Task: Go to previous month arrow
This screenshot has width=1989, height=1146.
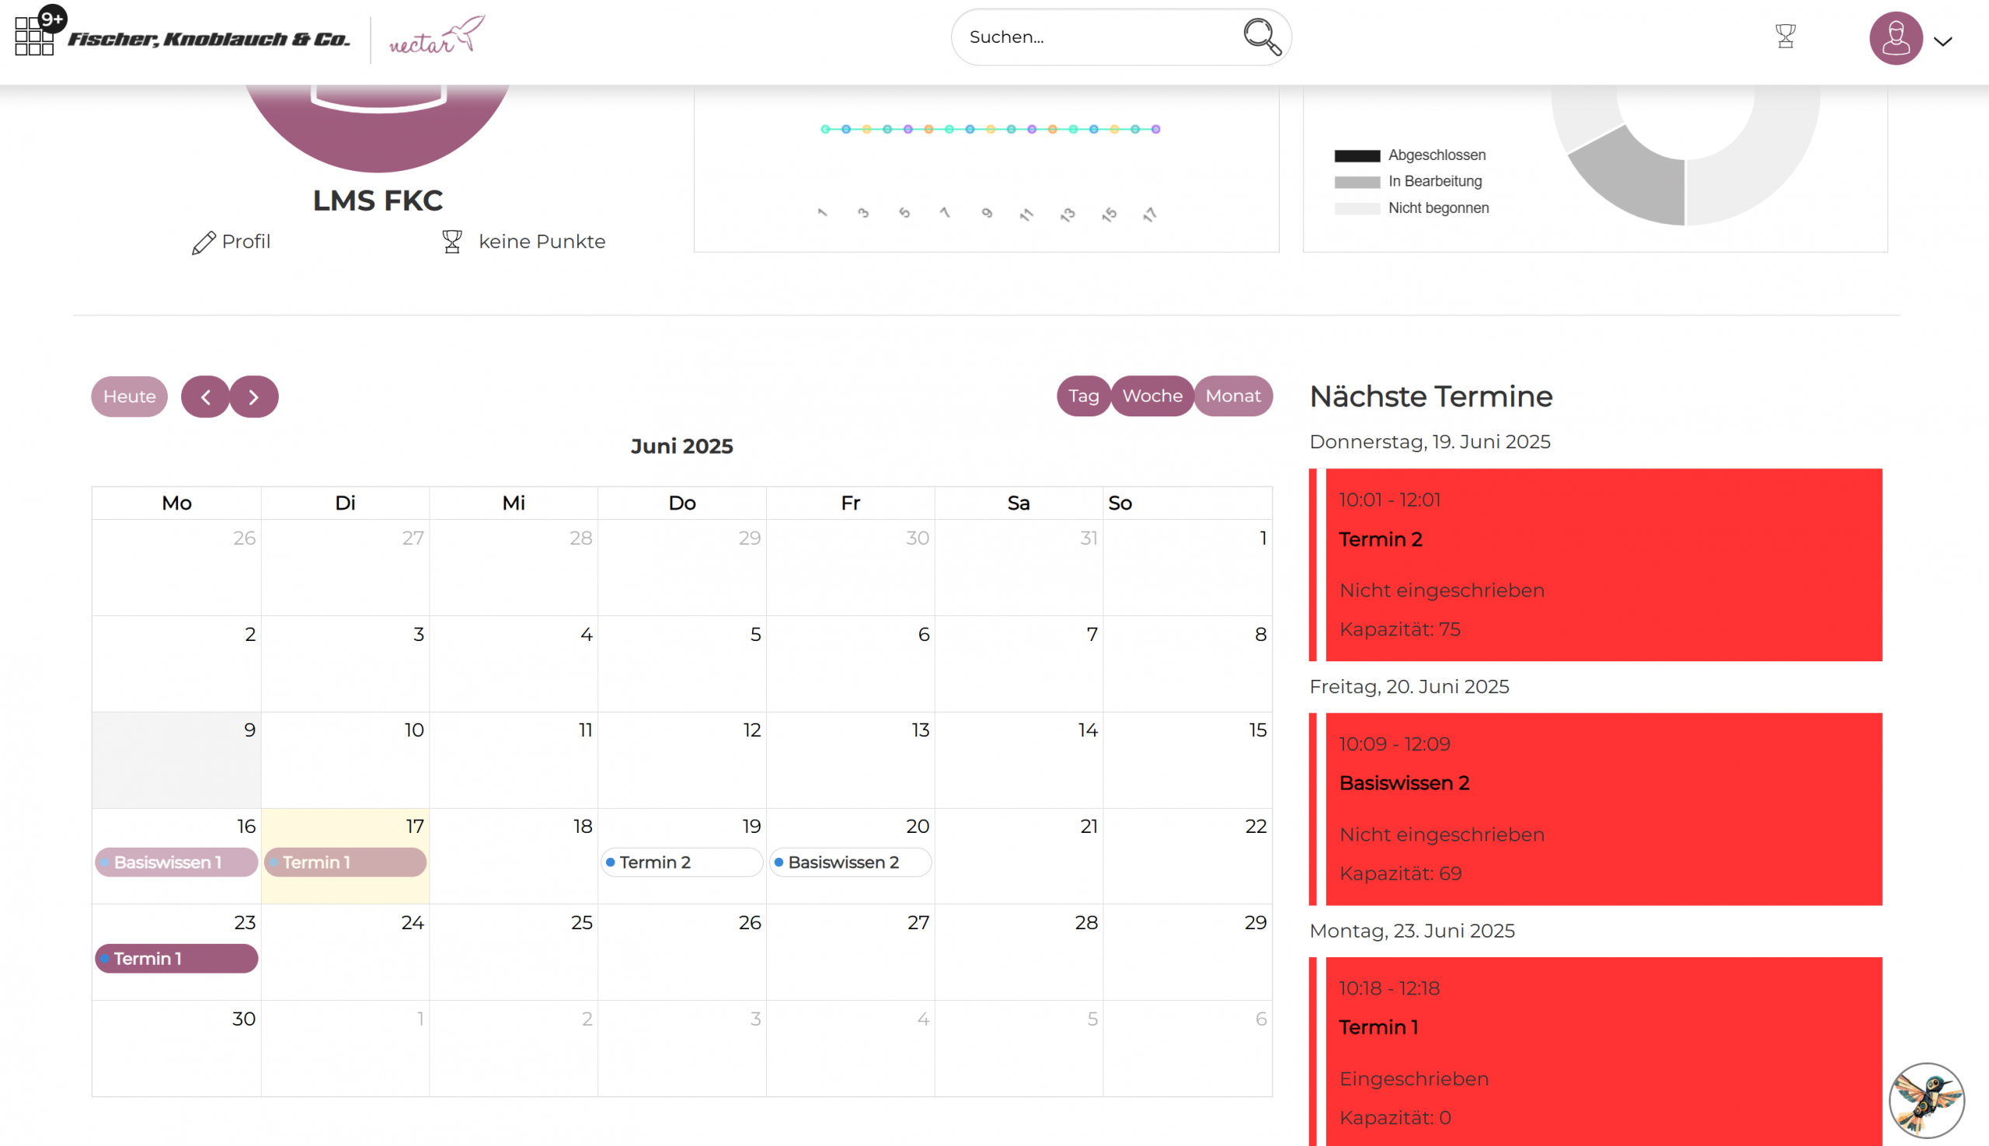Action: pyautogui.click(x=205, y=397)
